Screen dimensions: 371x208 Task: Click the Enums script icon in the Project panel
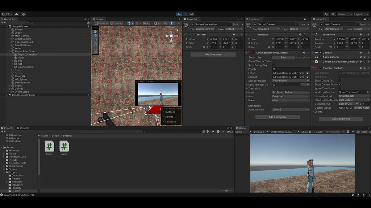[49, 146]
